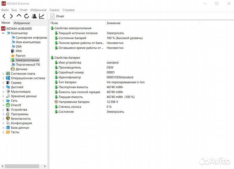Expand the Операционная система node
This screenshot has width=234, height=169.
pos(3,78)
